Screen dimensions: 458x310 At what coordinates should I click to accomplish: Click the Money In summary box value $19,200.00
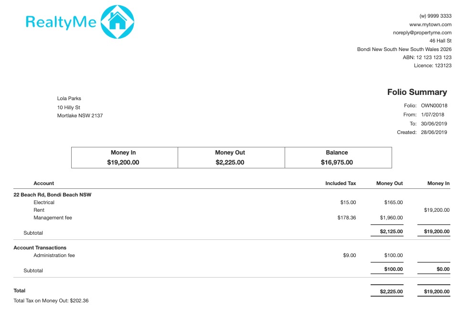(x=123, y=163)
